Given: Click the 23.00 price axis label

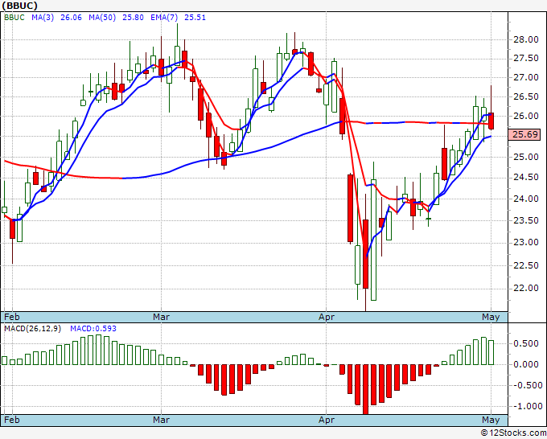Looking at the screenshot, I should 526,242.
